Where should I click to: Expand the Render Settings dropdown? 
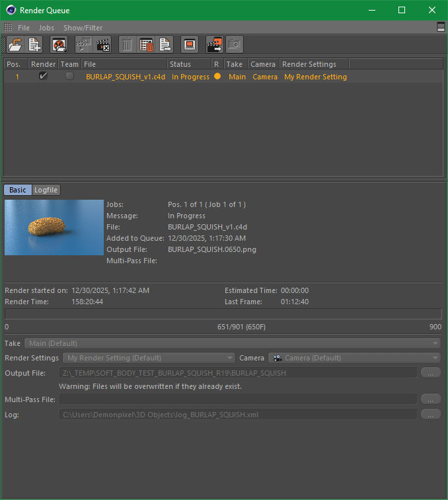click(149, 358)
